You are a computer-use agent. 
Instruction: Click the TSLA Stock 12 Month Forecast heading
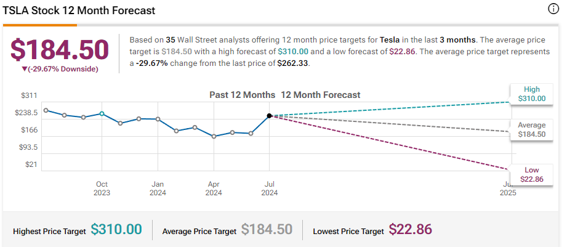79,10
